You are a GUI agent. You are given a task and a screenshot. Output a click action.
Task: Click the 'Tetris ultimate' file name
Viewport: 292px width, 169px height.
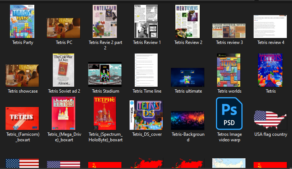pos(188,91)
